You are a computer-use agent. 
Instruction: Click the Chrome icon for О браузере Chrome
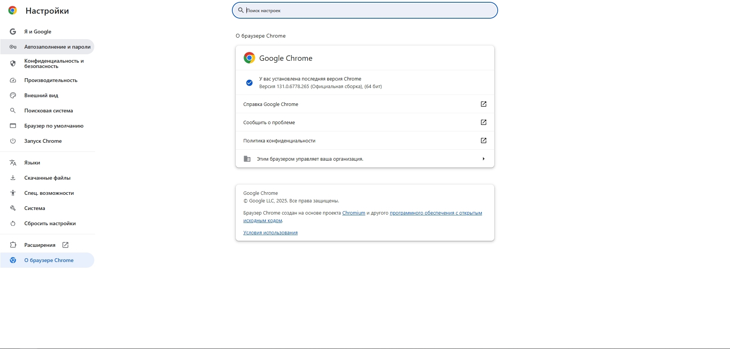13,260
